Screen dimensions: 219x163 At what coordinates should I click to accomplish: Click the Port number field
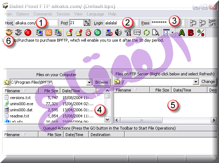(x=77, y=23)
